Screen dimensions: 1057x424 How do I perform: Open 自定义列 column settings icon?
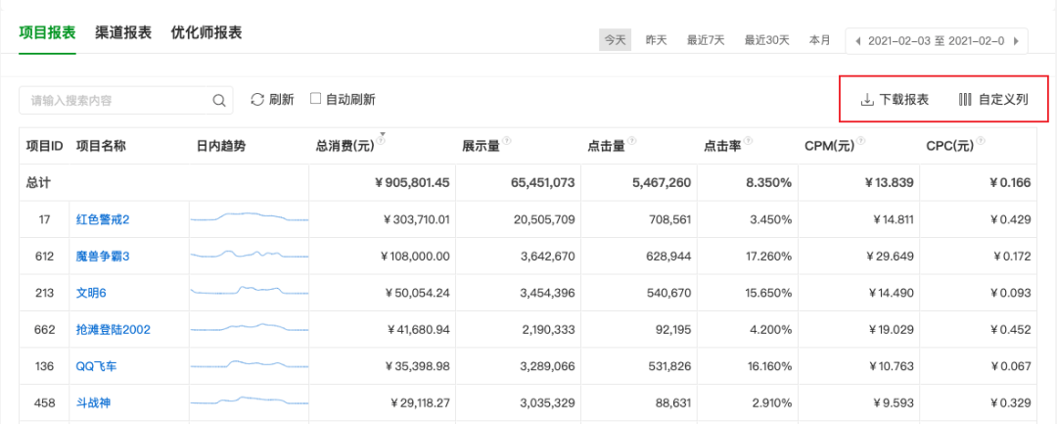point(965,100)
